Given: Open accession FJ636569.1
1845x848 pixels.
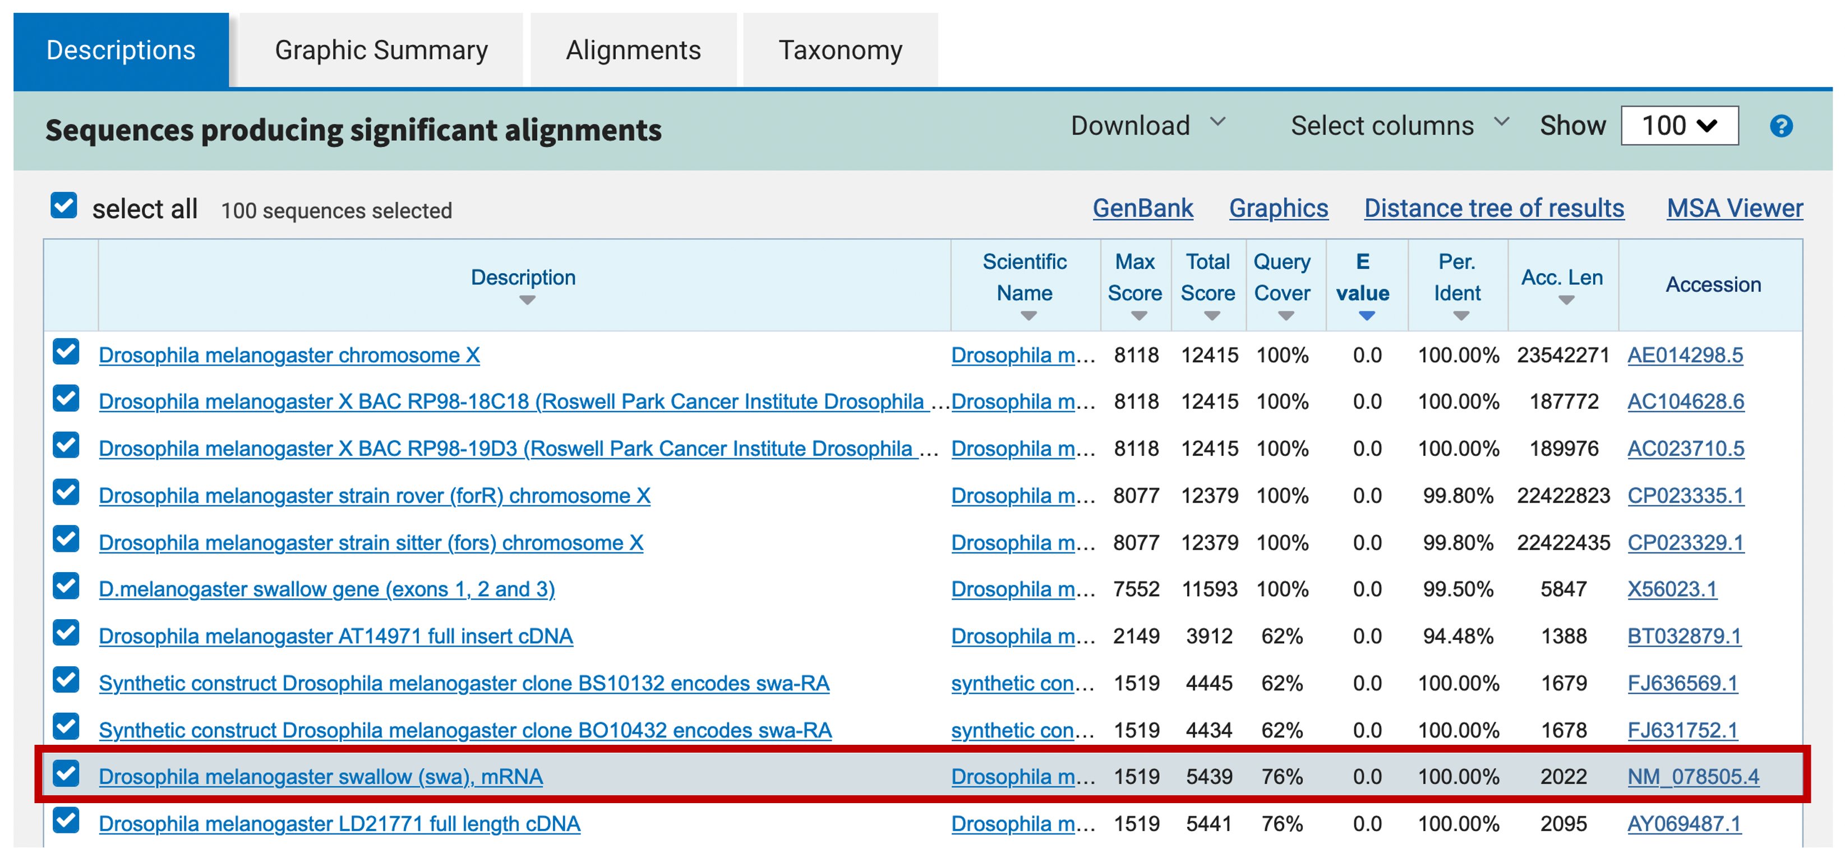Looking at the screenshot, I should tap(1682, 683).
